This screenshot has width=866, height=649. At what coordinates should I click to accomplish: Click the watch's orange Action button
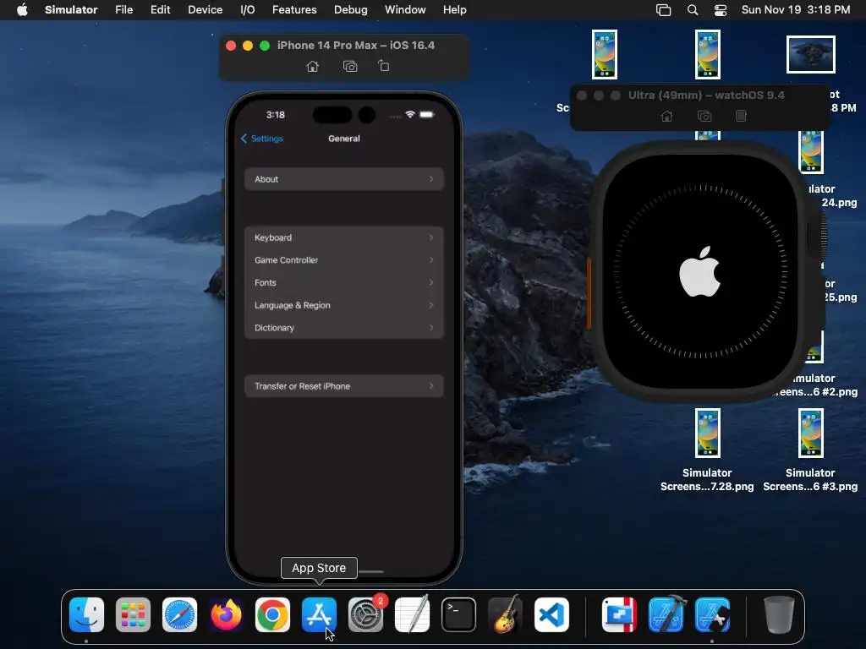(x=589, y=292)
